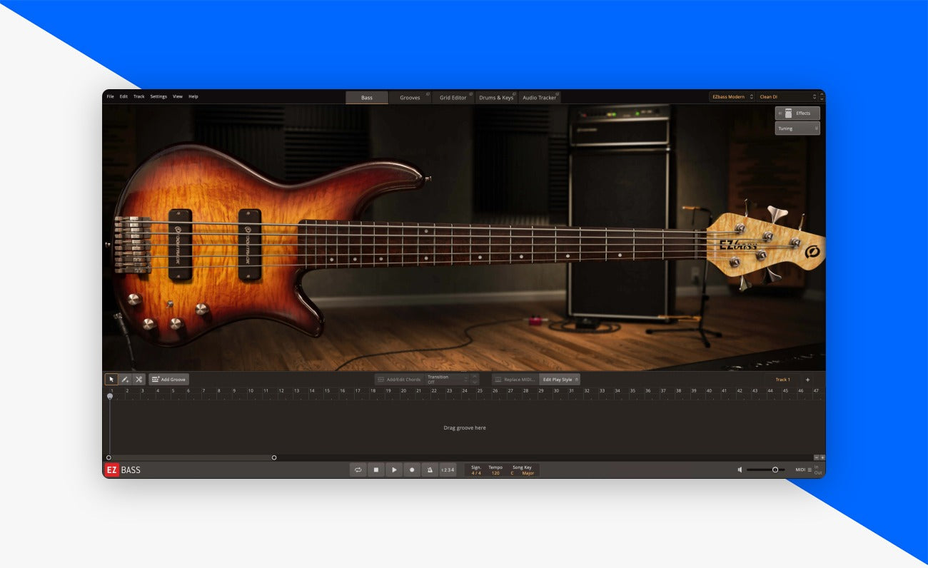Start playback with Play button
Screen dimensions: 928x568
[x=394, y=470]
